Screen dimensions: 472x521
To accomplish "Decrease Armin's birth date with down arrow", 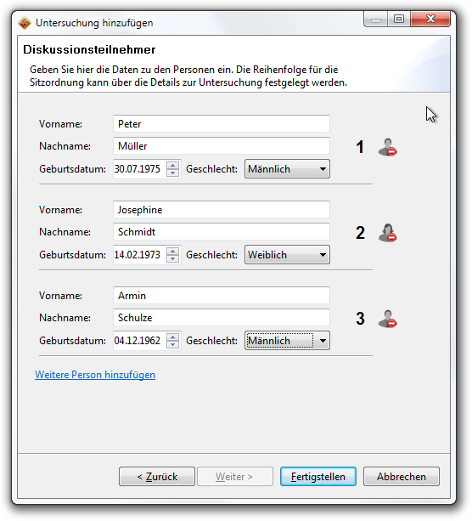I will [x=172, y=344].
